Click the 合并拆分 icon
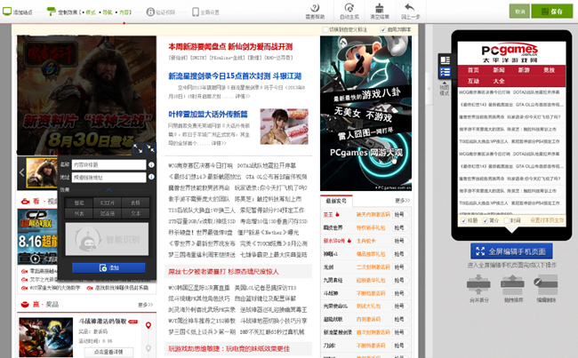 coord(478,284)
